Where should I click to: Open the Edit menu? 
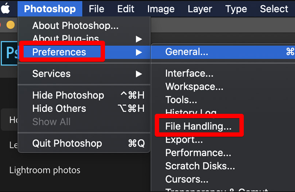click(126, 9)
